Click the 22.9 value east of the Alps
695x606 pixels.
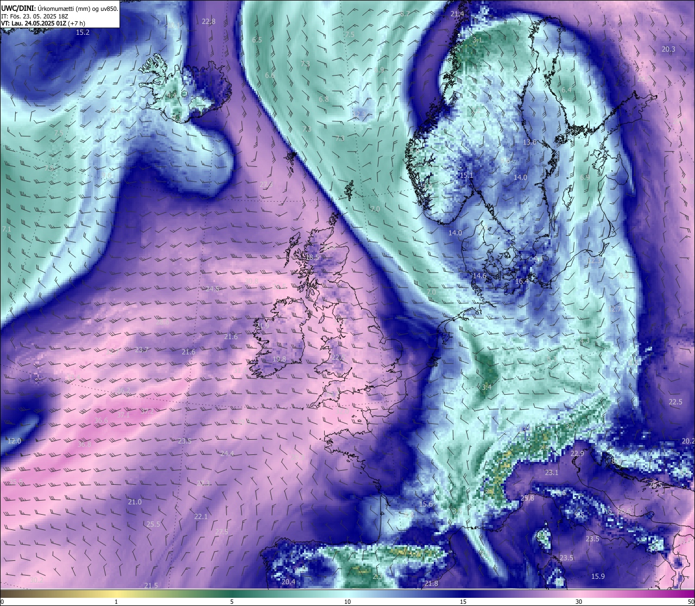[577, 453]
